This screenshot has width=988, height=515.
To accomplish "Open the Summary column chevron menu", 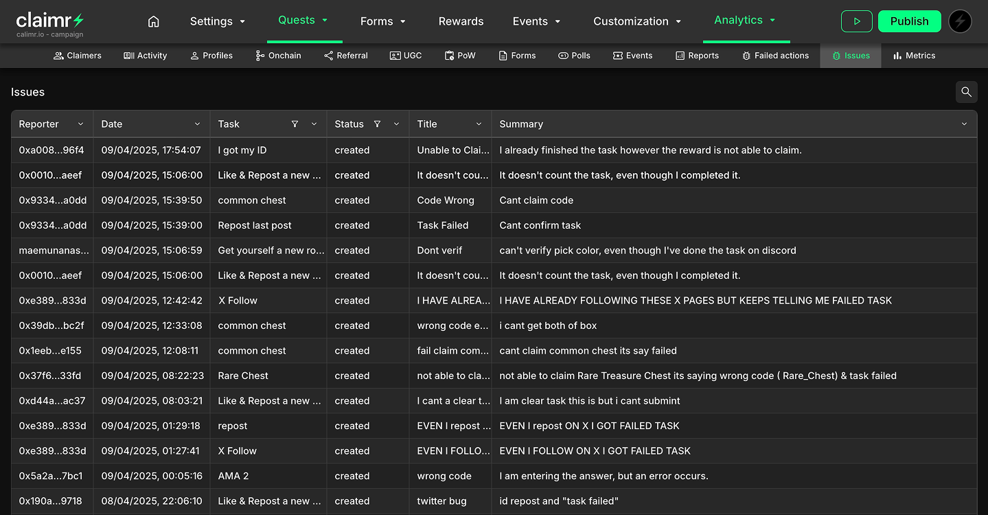I will coord(964,124).
